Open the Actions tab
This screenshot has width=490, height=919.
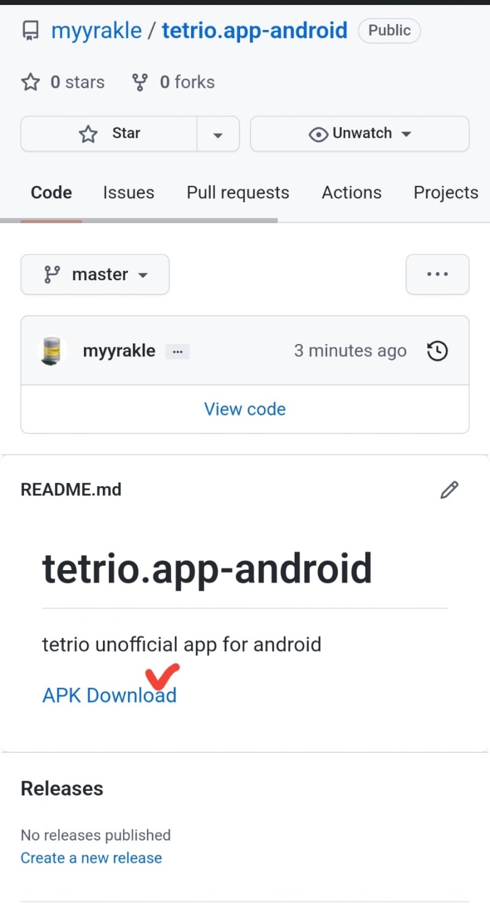pyautogui.click(x=352, y=193)
